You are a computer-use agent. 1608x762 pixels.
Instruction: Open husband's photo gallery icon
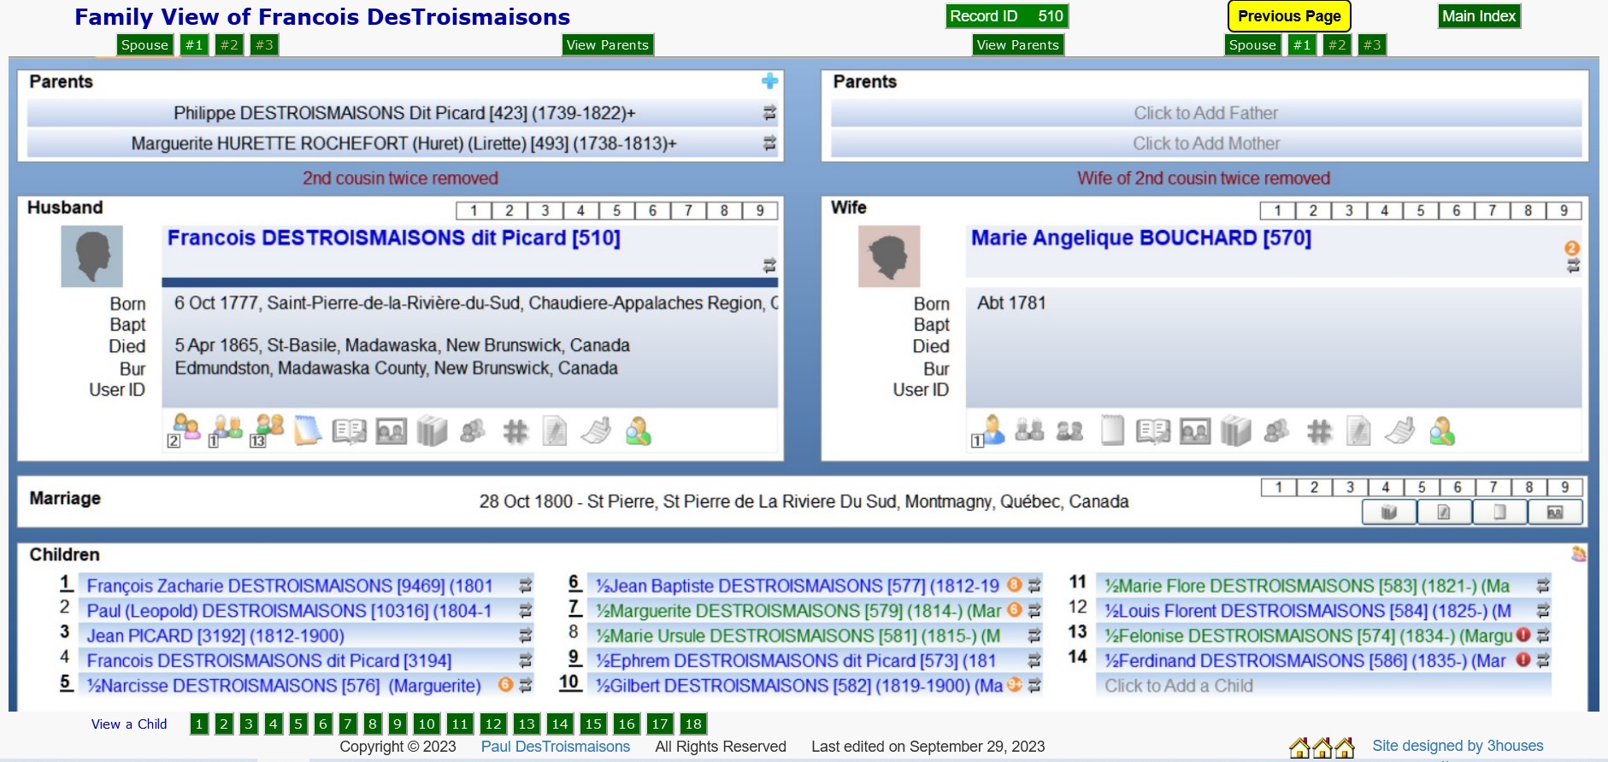point(391,431)
